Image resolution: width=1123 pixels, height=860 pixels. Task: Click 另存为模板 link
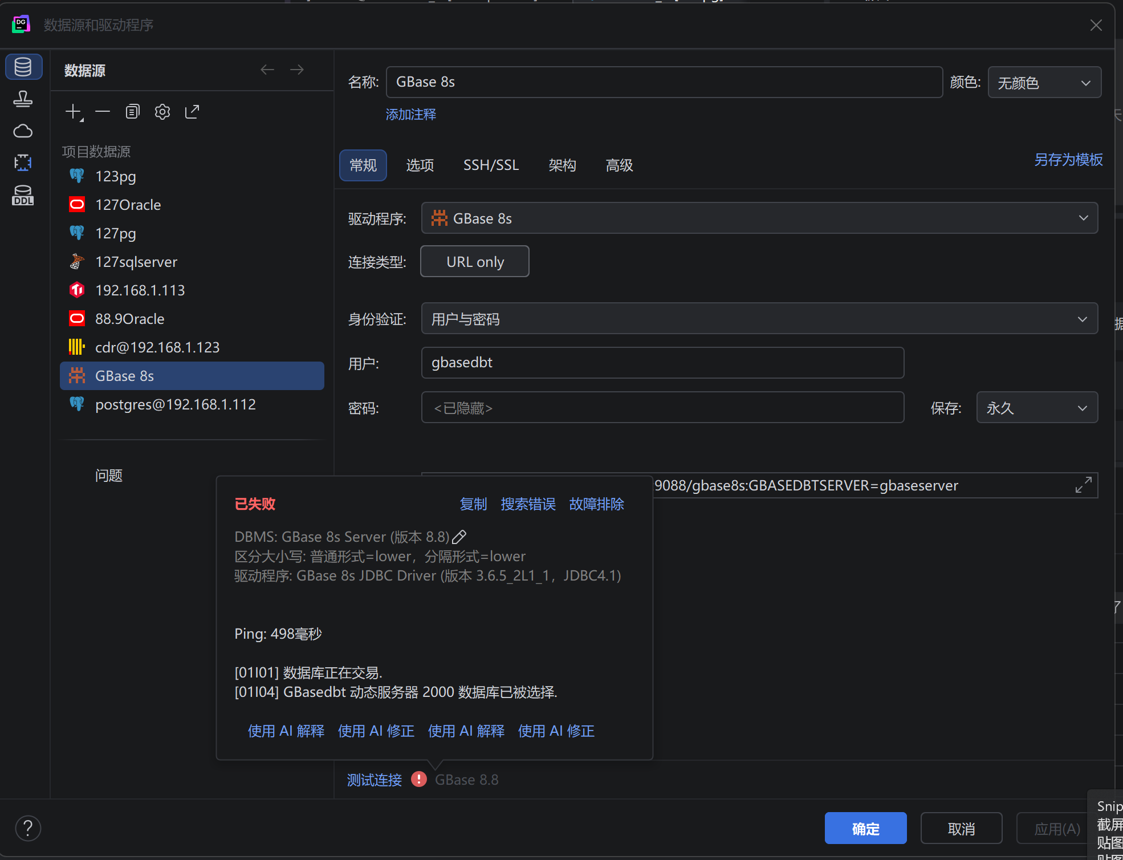click(x=1068, y=160)
